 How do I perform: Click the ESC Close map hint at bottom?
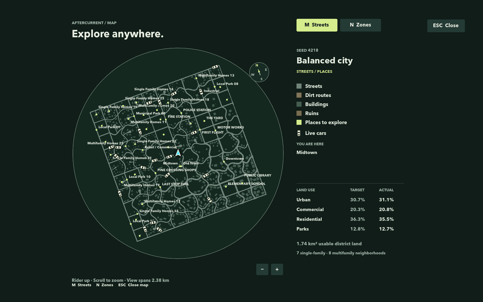(x=133, y=285)
